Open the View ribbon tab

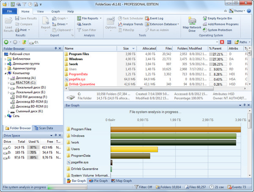pyautogui.click(x=40, y=11)
